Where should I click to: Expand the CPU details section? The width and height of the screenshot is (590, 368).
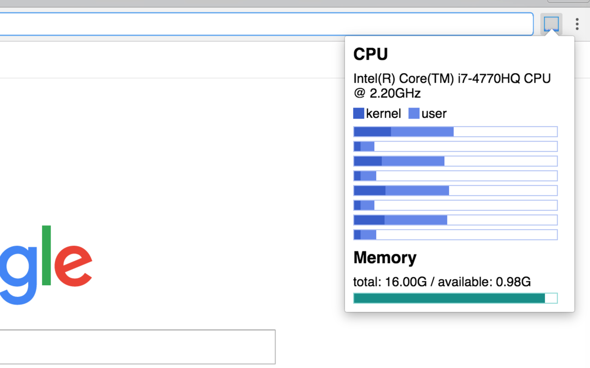370,54
